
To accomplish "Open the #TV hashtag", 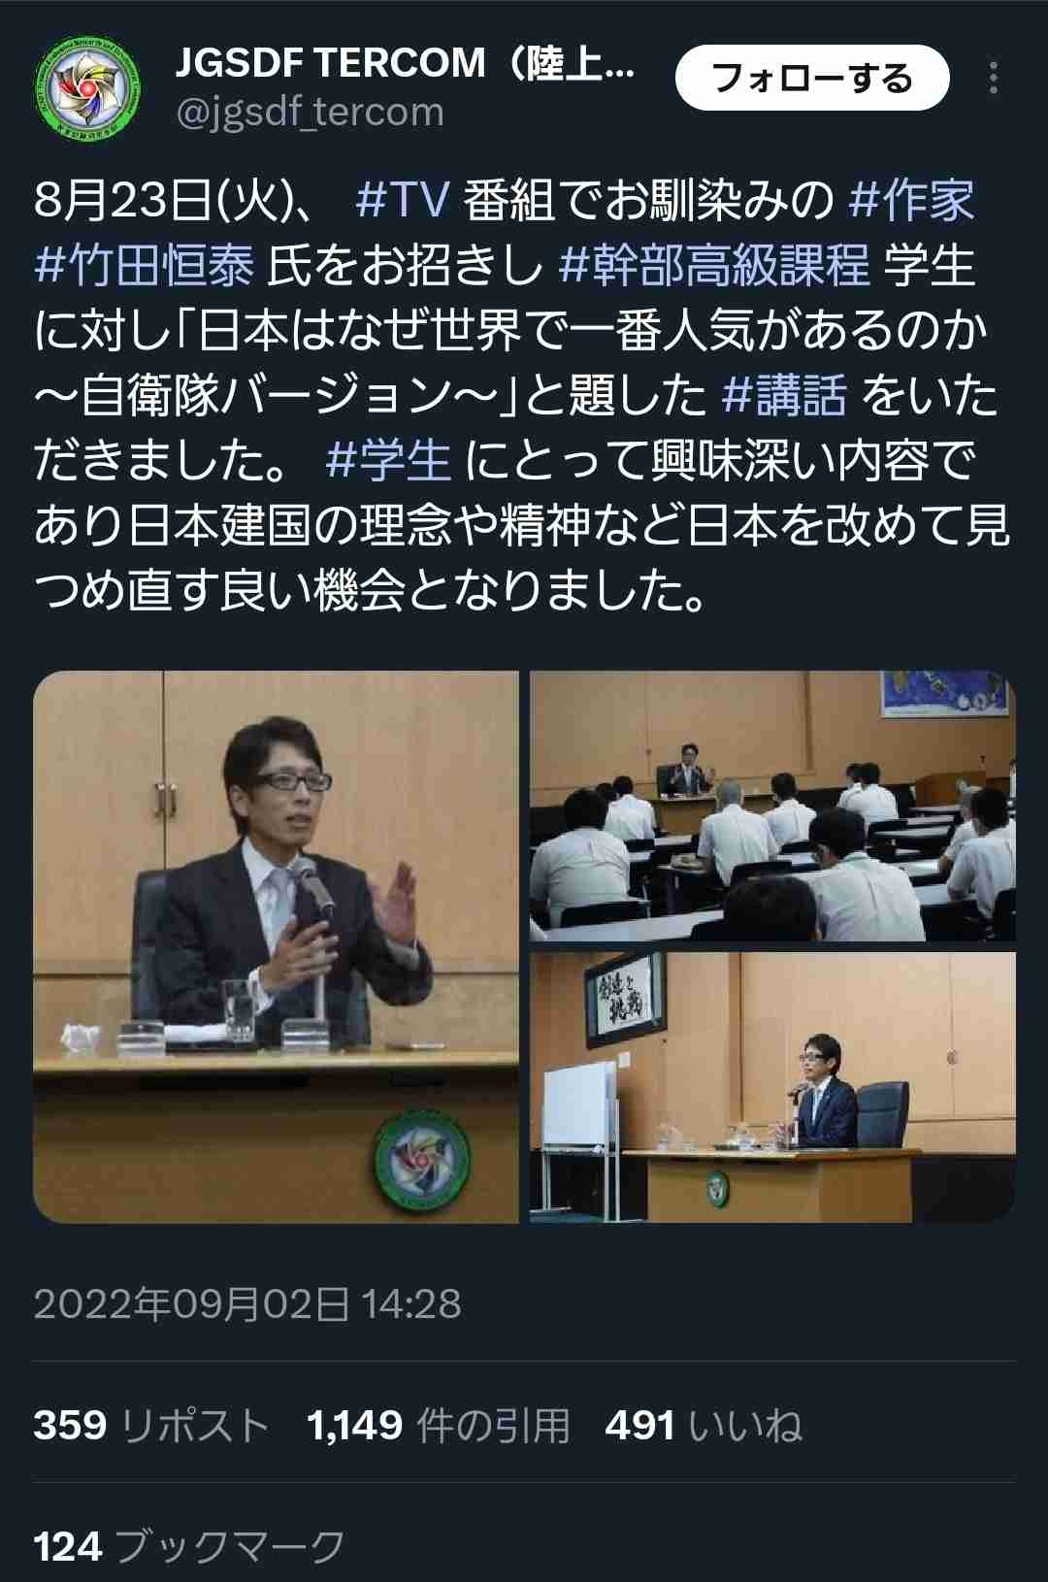I will tap(403, 201).
